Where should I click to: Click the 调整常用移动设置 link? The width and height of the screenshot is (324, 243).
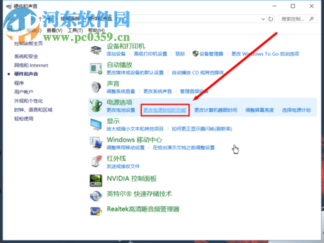[x=126, y=148]
